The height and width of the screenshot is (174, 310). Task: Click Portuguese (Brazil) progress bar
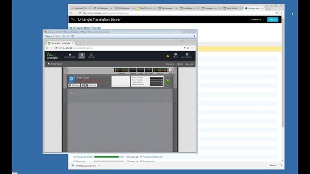point(109,157)
